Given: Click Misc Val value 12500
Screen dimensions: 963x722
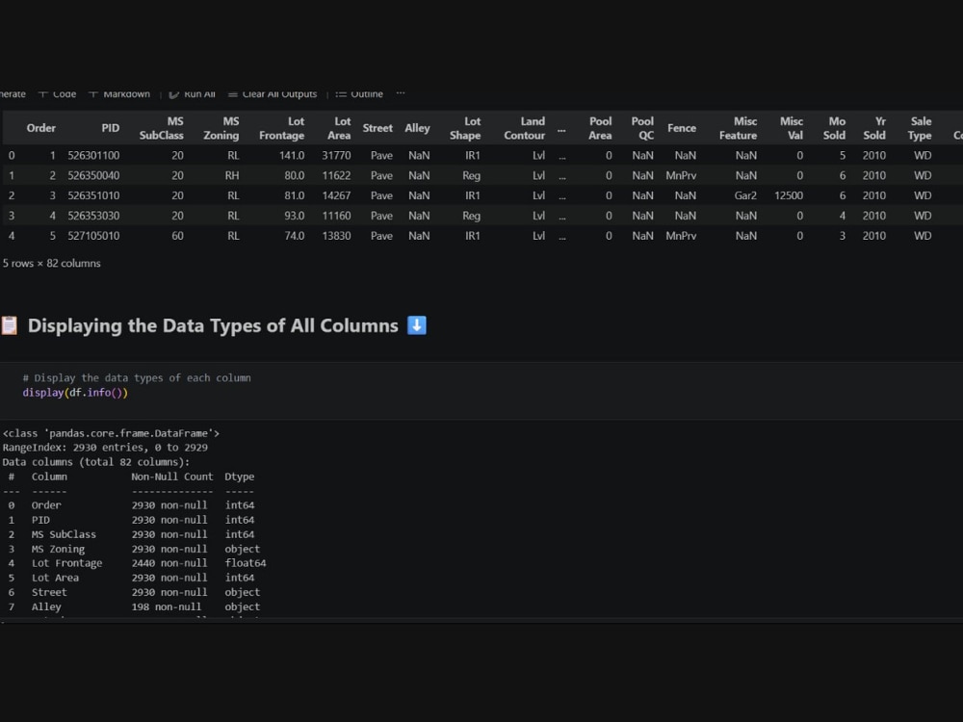Looking at the screenshot, I should coord(789,195).
